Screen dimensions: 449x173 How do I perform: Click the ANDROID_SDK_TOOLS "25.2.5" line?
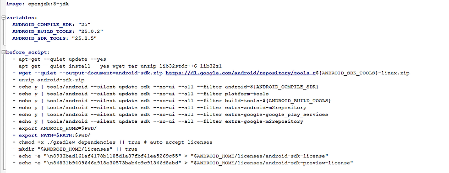point(55,38)
